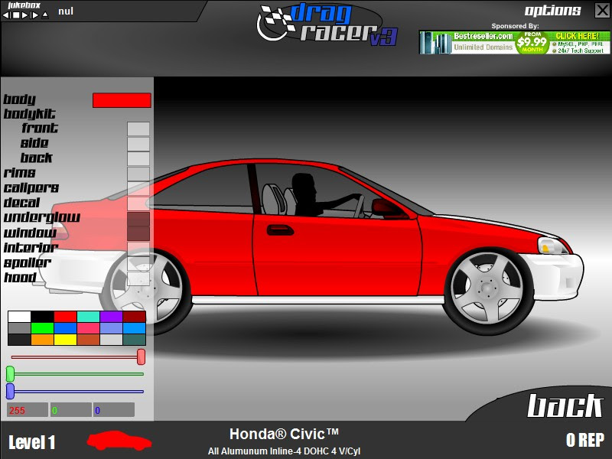Click the green slider handle
612x459 pixels.
tap(10, 374)
